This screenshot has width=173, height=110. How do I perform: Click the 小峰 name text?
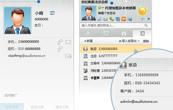point(39,13)
